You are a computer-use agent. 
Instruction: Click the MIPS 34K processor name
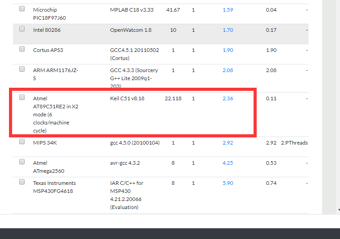[45, 143]
